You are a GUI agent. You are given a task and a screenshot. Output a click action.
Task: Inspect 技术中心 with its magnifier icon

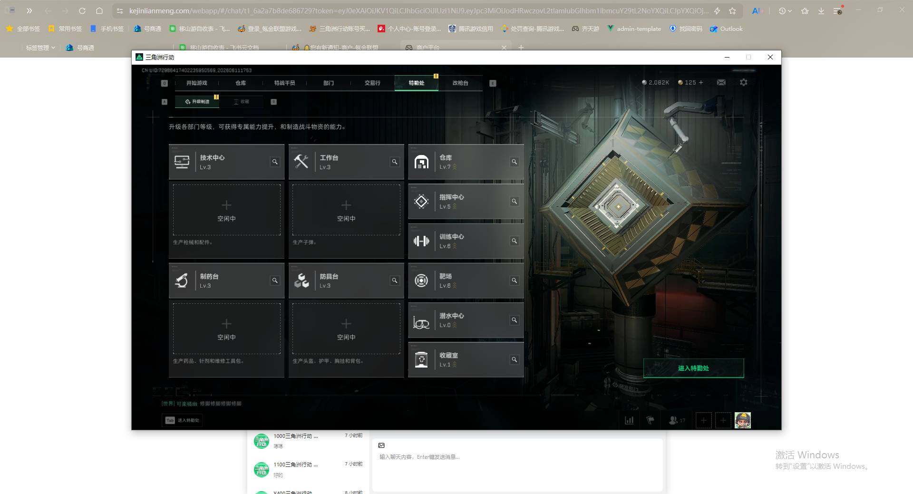(x=275, y=162)
